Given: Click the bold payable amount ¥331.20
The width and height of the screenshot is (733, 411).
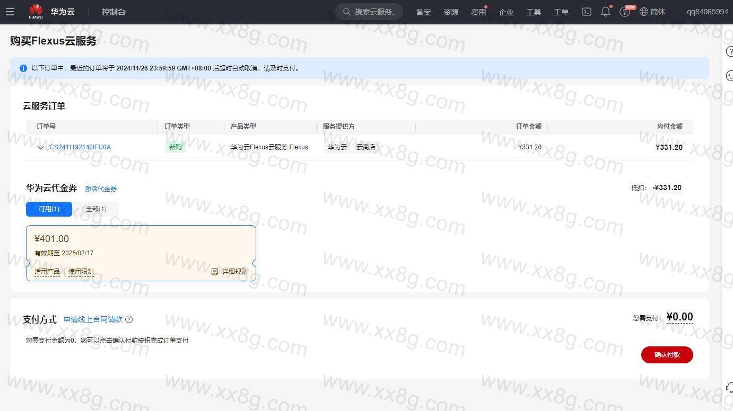Looking at the screenshot, I should [x=669, y=147].
